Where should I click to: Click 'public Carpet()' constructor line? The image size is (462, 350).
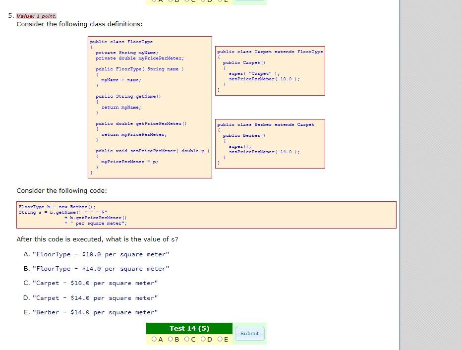[x=244, y=63]
